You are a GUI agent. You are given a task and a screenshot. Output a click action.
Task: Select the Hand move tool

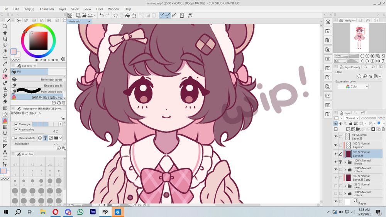click(5, 32)
